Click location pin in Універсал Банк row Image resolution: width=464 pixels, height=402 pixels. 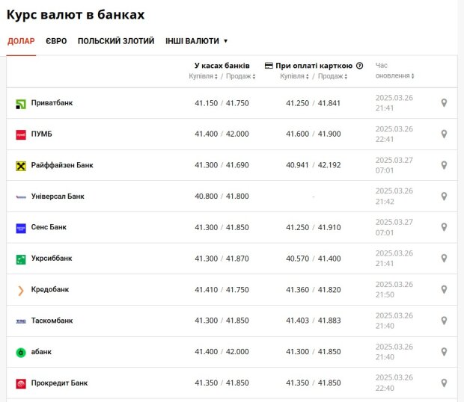click(x=444, y=197)
